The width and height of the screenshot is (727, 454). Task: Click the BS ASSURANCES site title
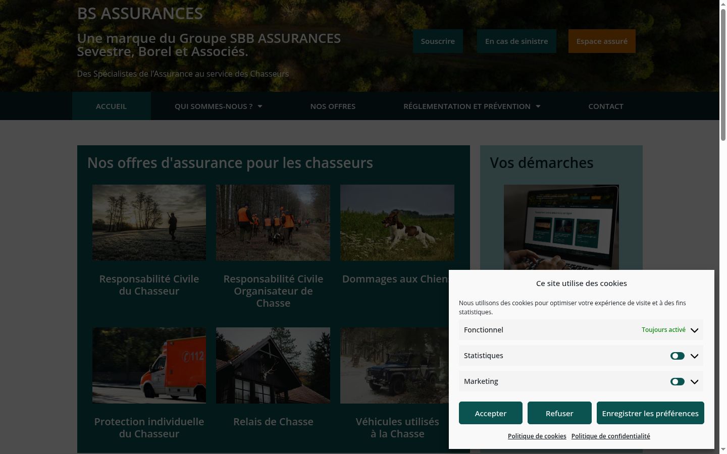(x=140, y=13)
